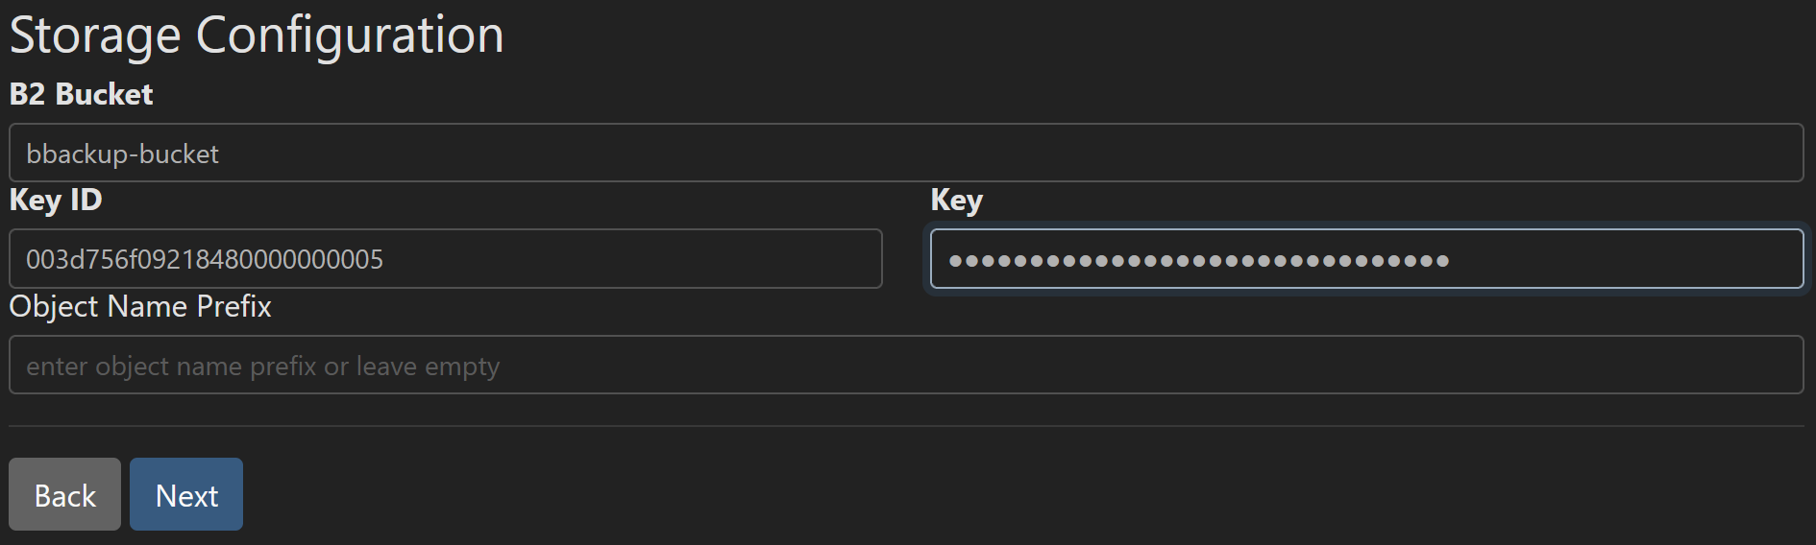Click the Back button
The image size is (1816, 545).
pos(64,494)
